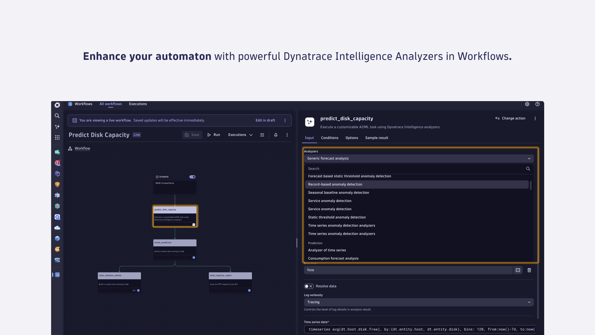Delete the end time with trash icon
The height and width of the screenshot is (335, 595).
(x=529, y=270)
